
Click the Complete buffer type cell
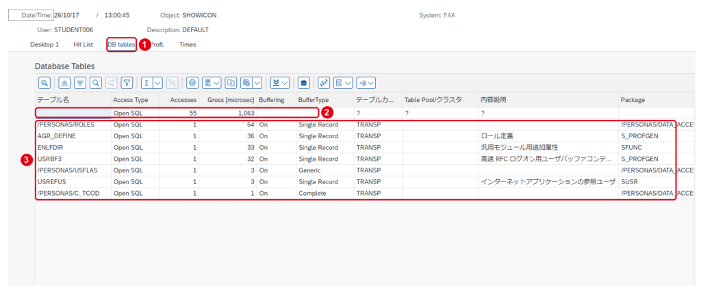coord(324,193)
